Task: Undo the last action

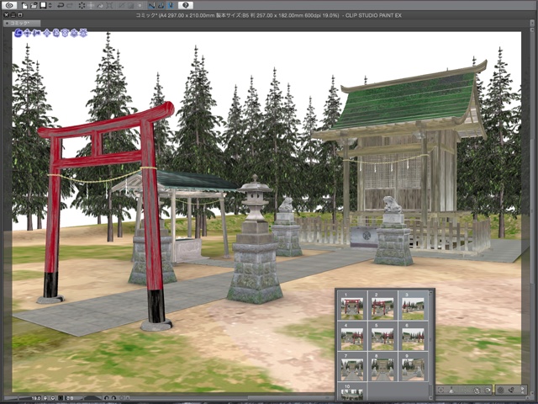Action: [x=61, y=5]
